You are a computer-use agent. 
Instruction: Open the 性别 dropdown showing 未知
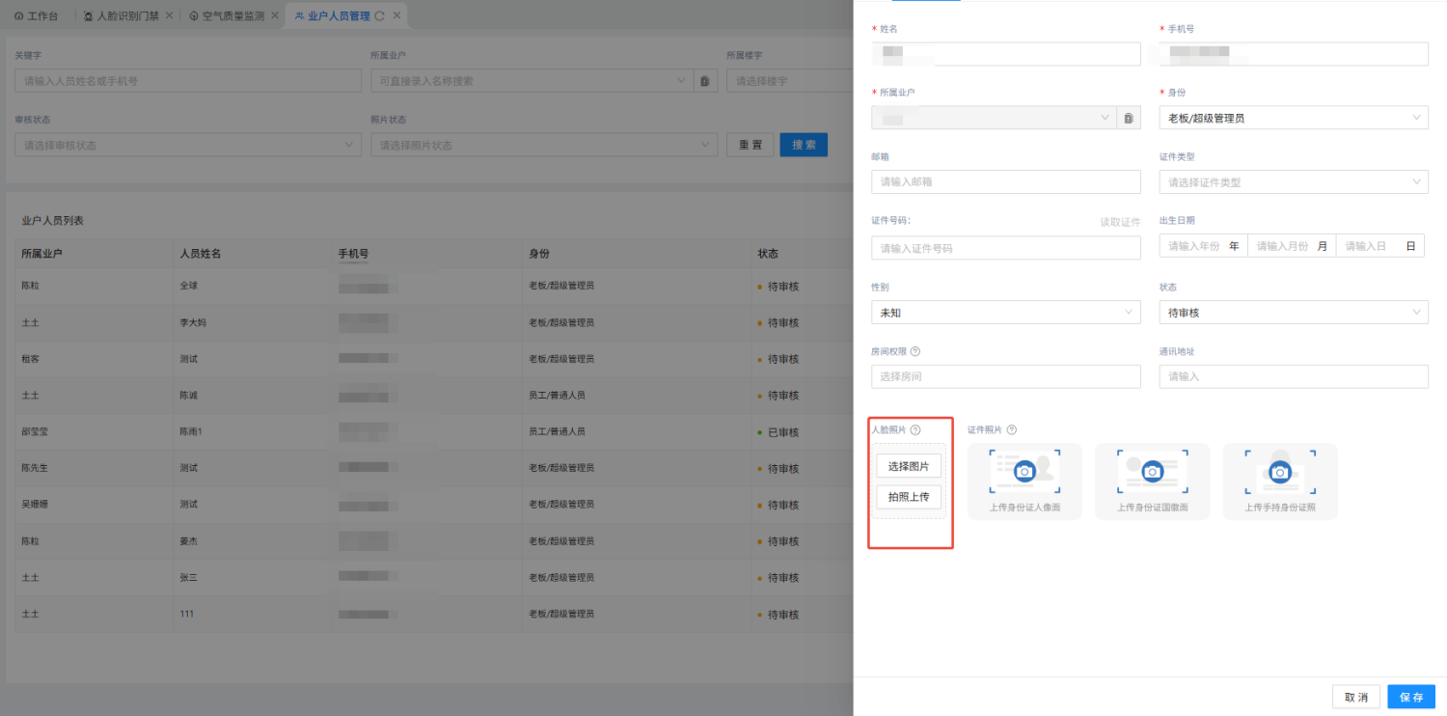[1005, 313]
